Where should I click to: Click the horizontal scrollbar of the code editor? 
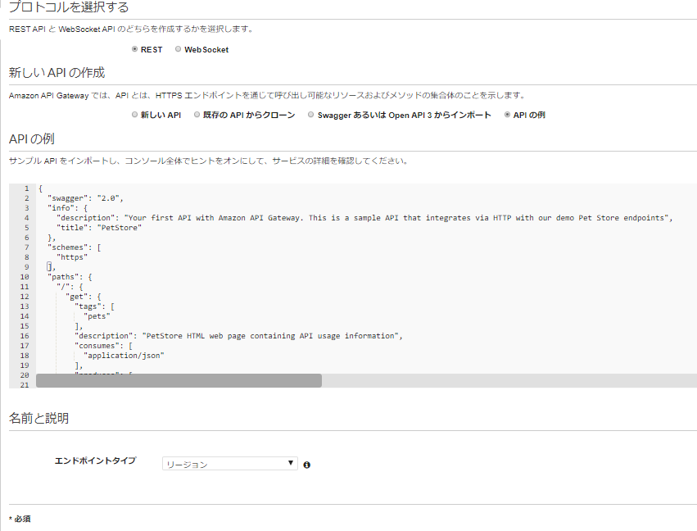(x=179, y=381)
